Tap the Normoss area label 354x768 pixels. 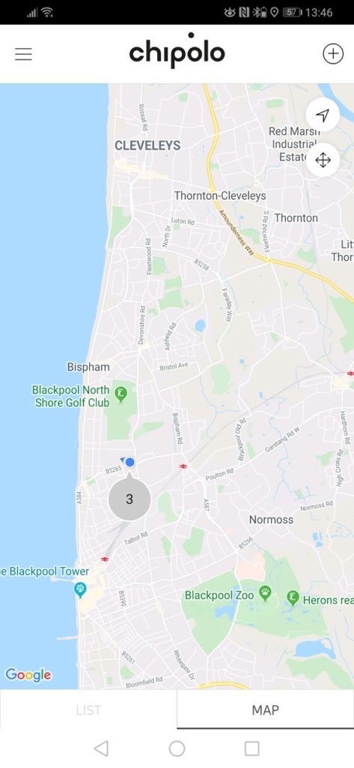tap(272, 520)
